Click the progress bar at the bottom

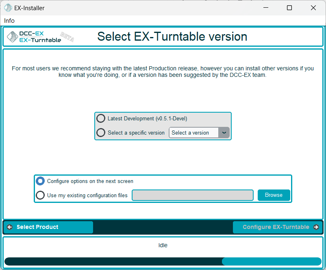point(163,261)
